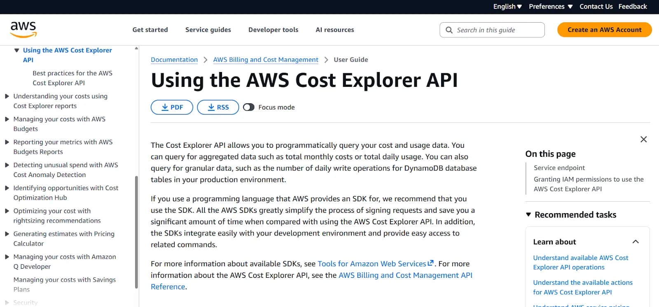Open Understand available AWS Cost Explorer API operations
659x307 pixels.
click(581, 263)
